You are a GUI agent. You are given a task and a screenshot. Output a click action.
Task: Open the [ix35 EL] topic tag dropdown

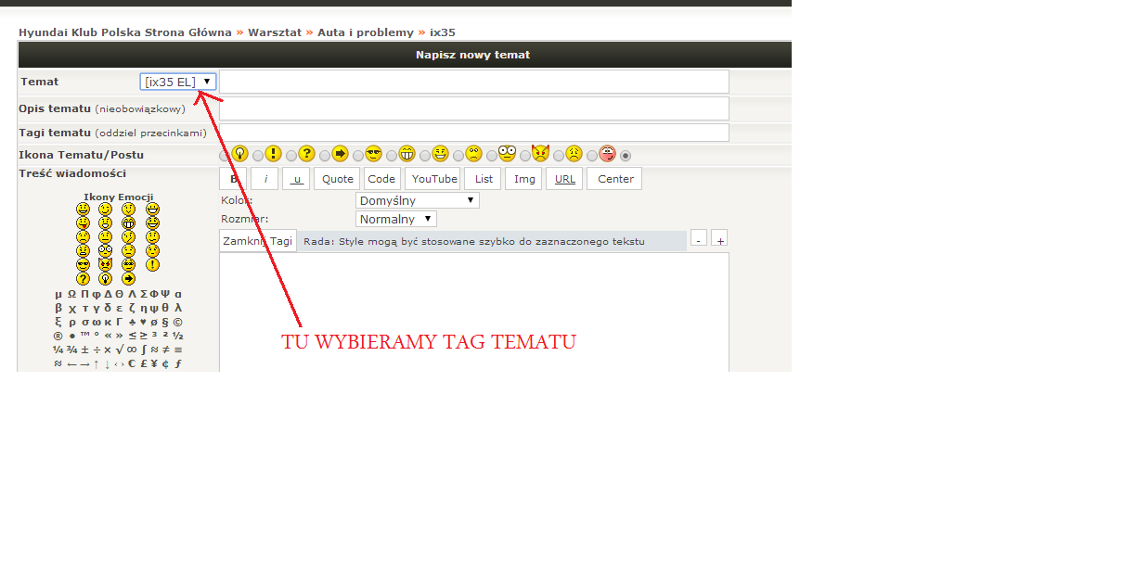178,82
